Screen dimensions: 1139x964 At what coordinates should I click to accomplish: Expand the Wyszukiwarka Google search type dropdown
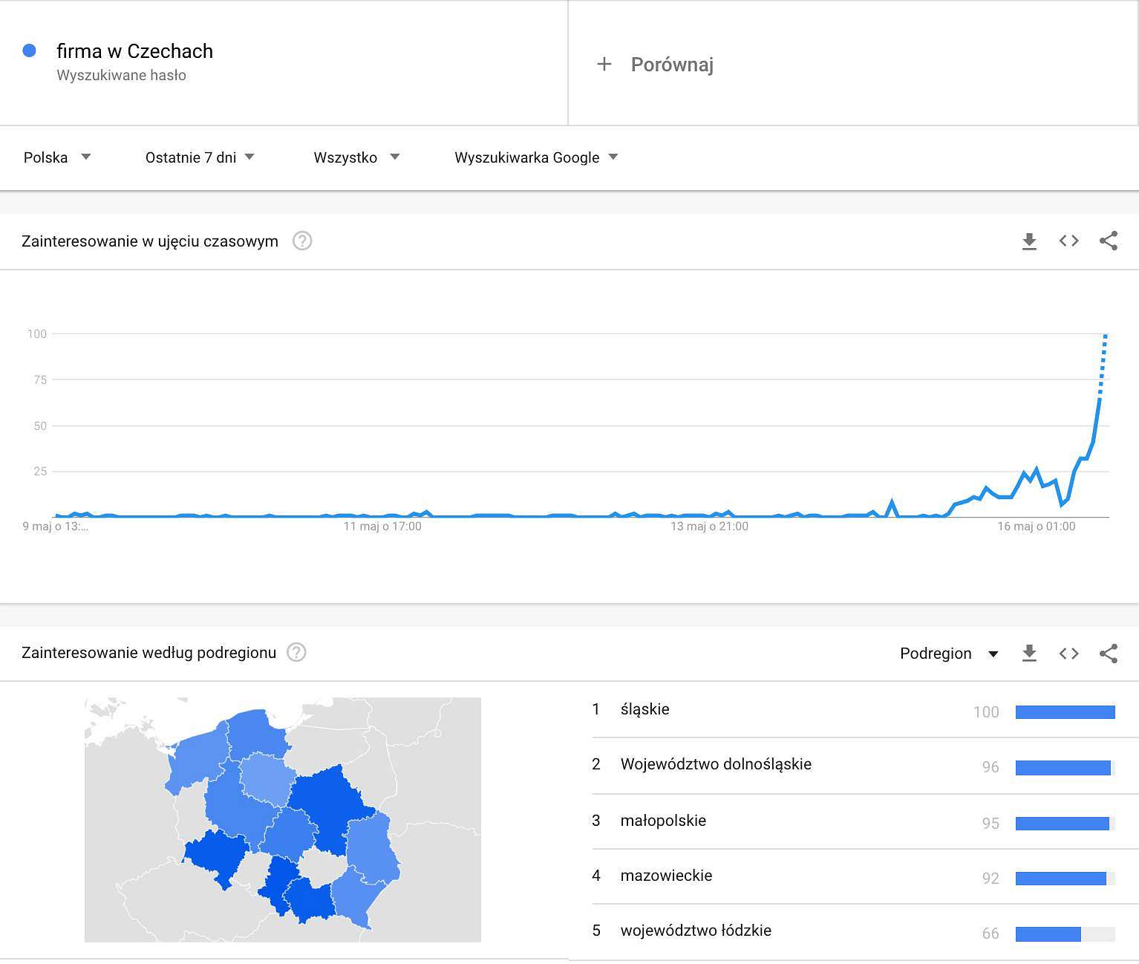pyautogui.click(x=536, y=157)
